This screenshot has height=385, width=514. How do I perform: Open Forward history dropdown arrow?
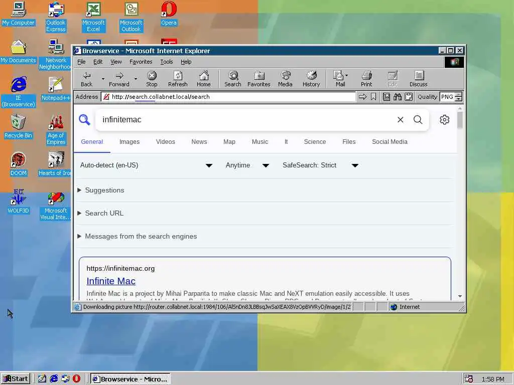(136, 79)
